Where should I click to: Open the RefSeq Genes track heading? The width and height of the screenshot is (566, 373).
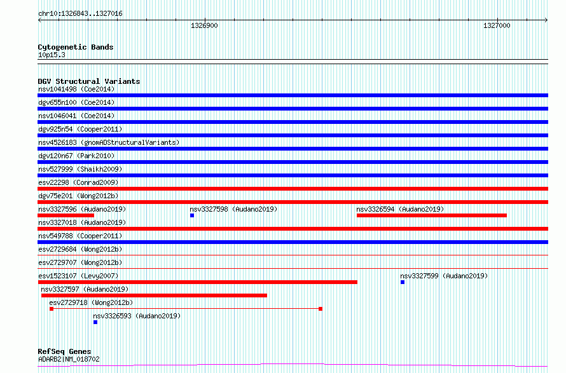click(64, 352)
